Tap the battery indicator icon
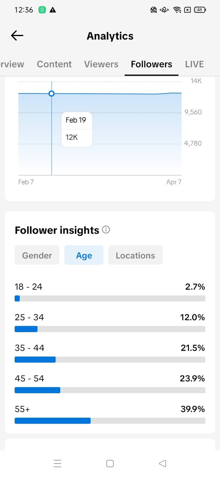The image size is (220, 477). [200, 10]
